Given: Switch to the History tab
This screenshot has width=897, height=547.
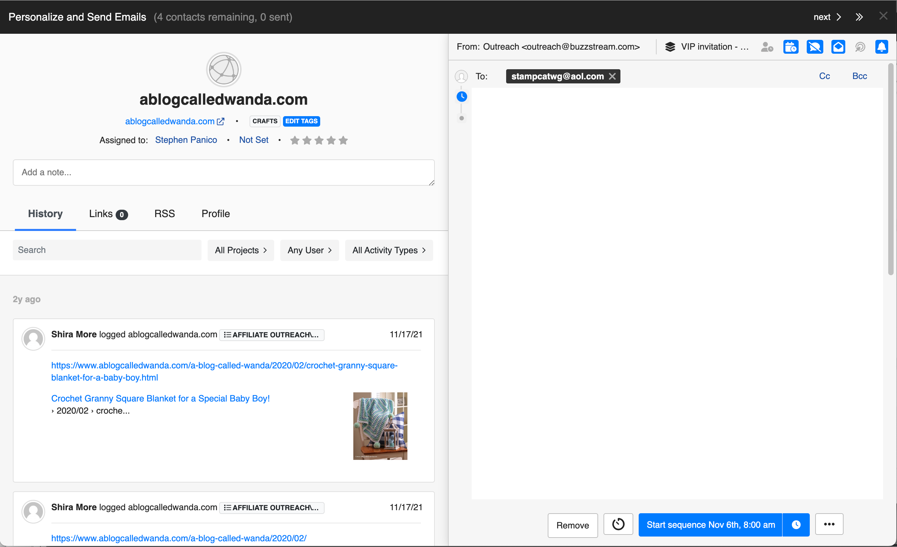Looking at the screenshot, I should (x=45, y=214).
